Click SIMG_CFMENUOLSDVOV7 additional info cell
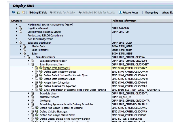The width and height of the screenshot is (180, 128). click(x=129, y=68)
